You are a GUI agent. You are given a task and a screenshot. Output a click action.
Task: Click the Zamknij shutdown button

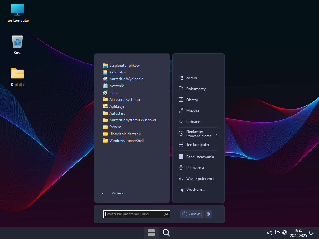pyautogui.click(x=192, y=214)
